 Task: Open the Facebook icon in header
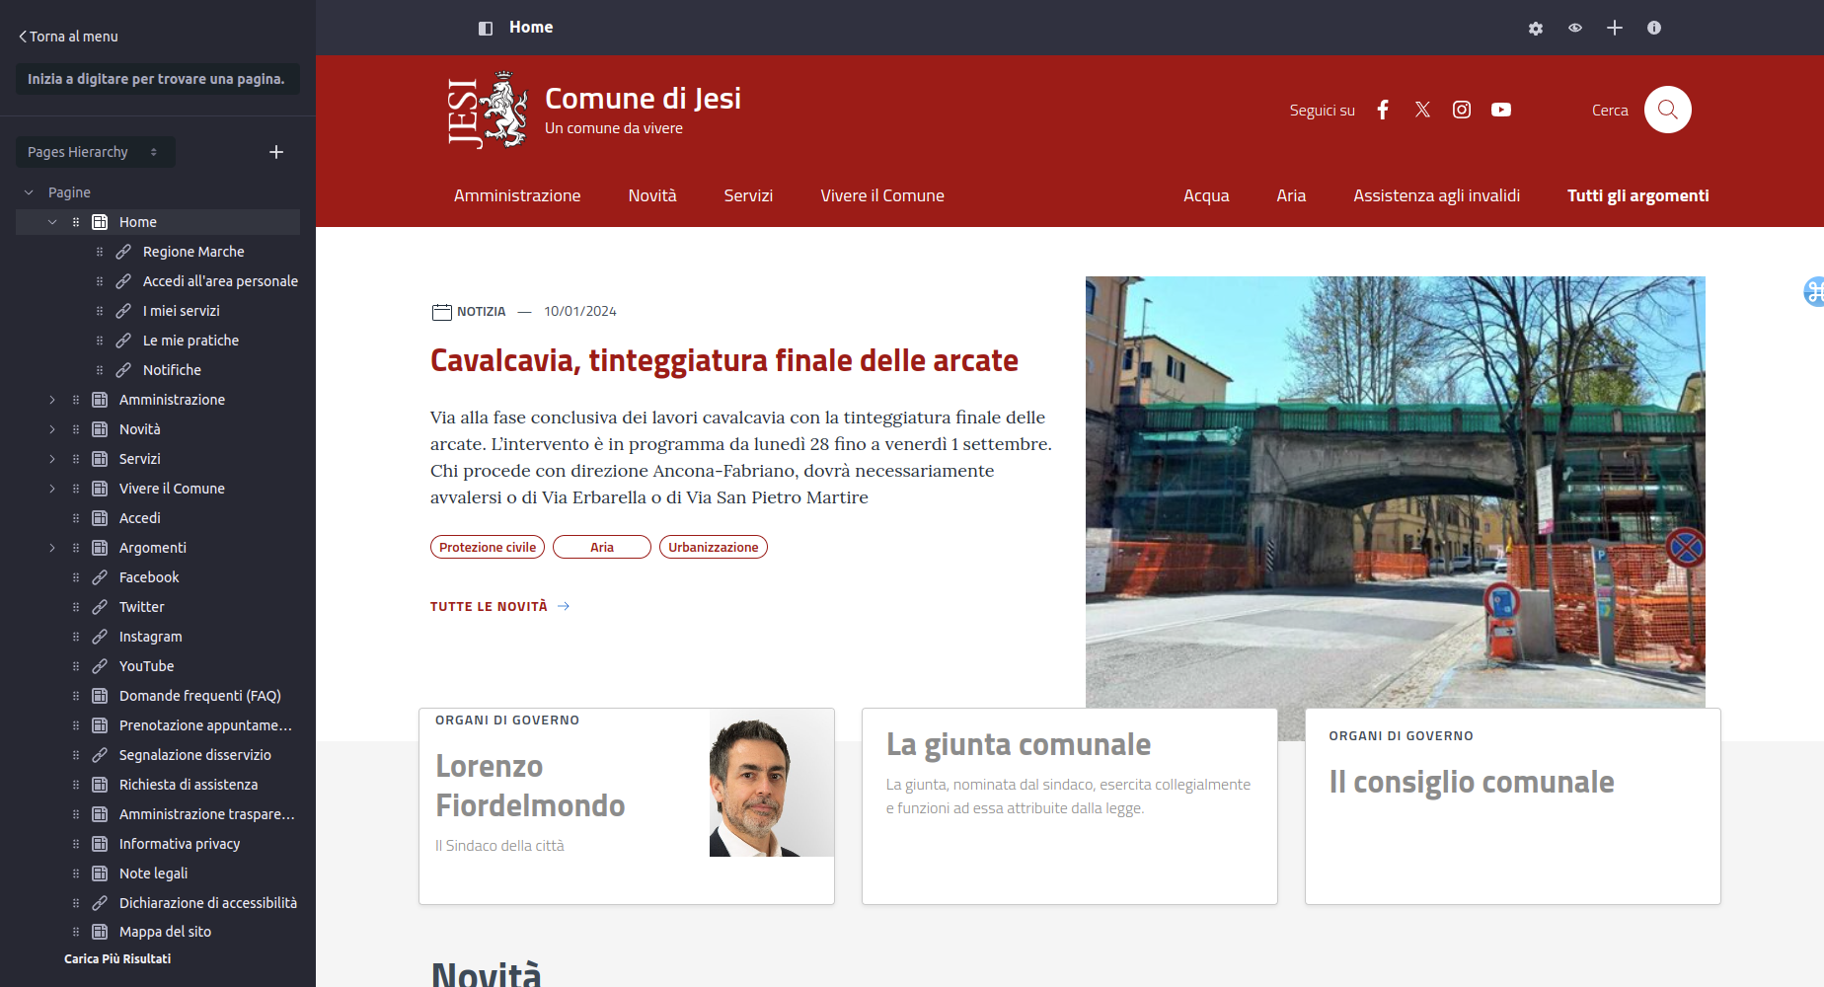[x=1383, y=110]
